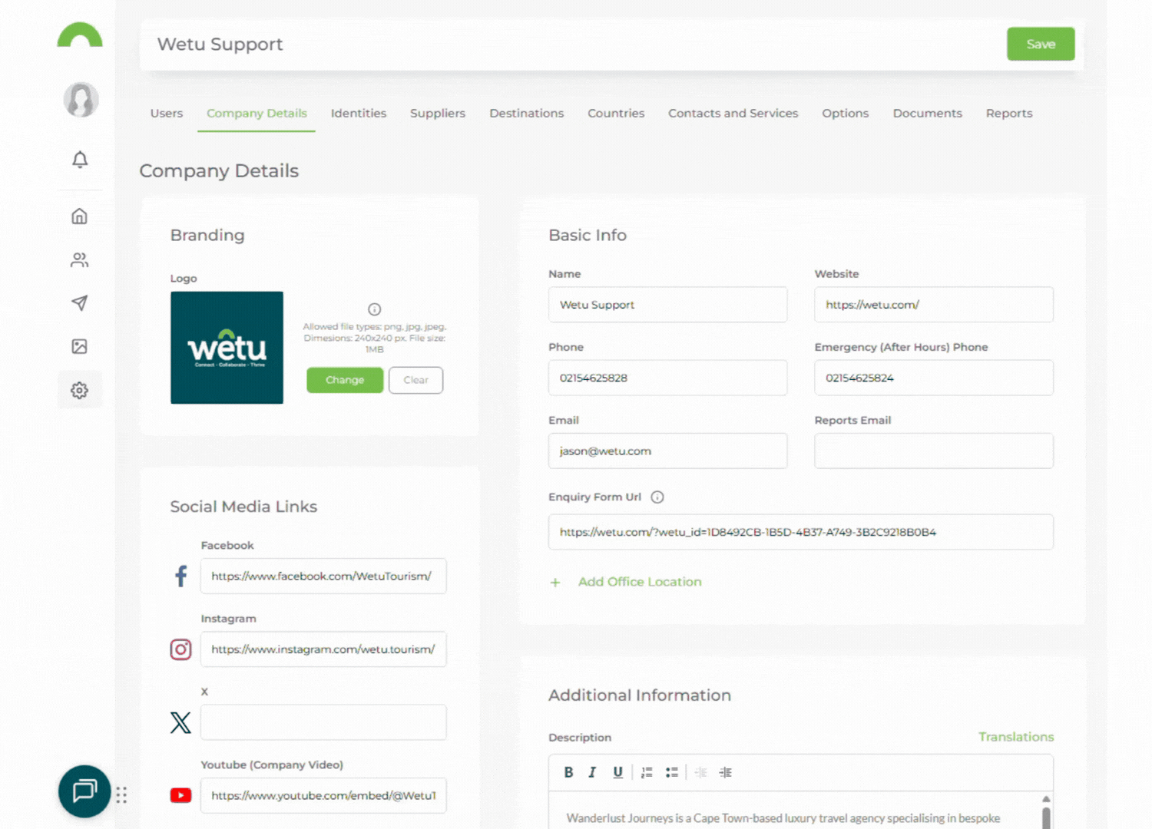
Task: Click the paper plane icon in sidebar
Action: pyautogui.click(x=80, y=303)
